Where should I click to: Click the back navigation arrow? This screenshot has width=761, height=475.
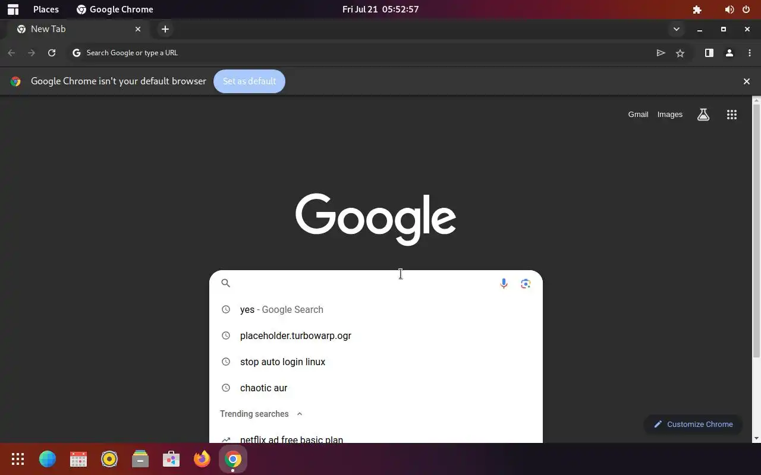(11, 53)
